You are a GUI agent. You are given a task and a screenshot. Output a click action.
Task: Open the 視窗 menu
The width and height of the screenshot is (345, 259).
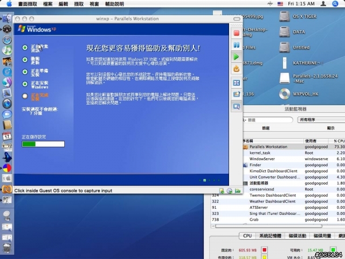coord(94,4)
